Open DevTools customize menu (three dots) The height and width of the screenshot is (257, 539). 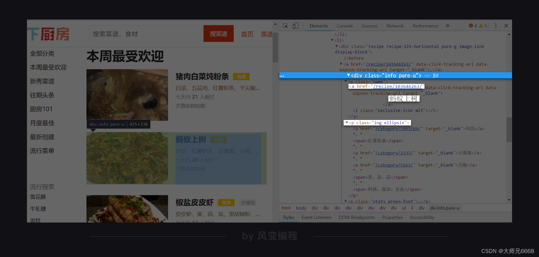click(x=496, y=26)
